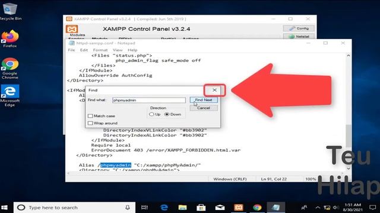This screenshot has width=380, height=213.
Task: Select the Up direction radio button
Action: [x=151, y=114]
